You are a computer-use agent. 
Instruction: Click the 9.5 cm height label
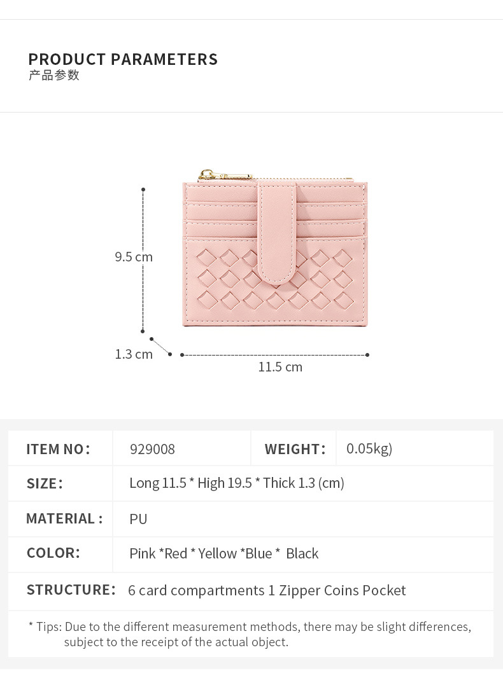(x=134, y=257)
